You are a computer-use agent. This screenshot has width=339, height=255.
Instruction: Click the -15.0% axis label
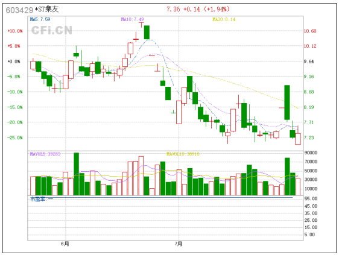[x=15, y=107]
